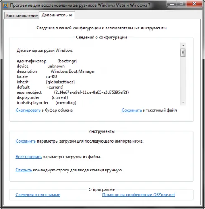Click the {current} default value
Screen dimensions: 205x209
coord(55,87)
